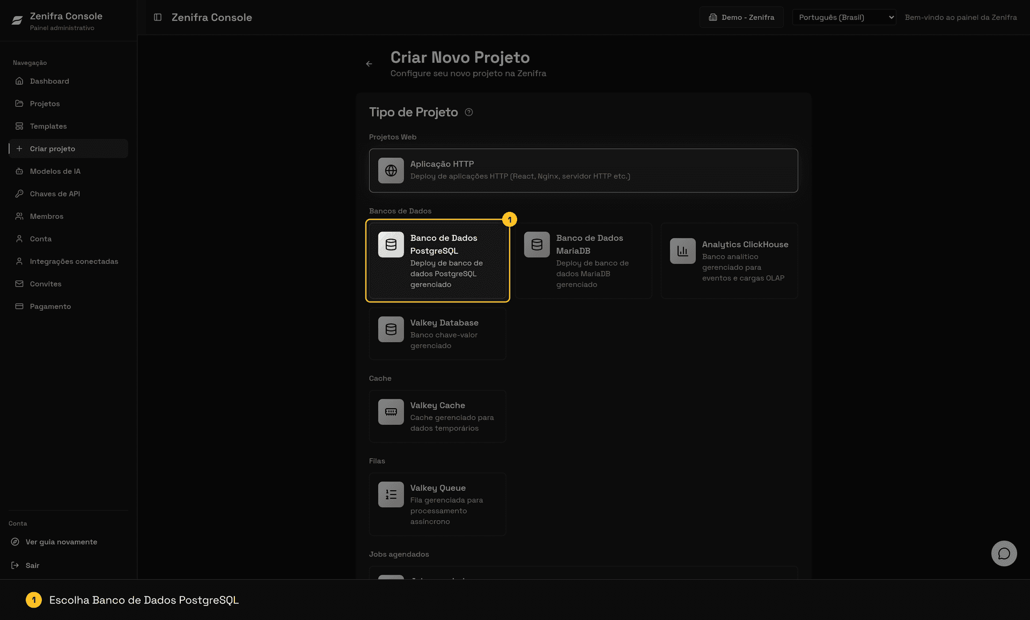This screenshot has height=620, width=1030.
Task: Select the Valkey Database option
Action: tap(438, 334)
